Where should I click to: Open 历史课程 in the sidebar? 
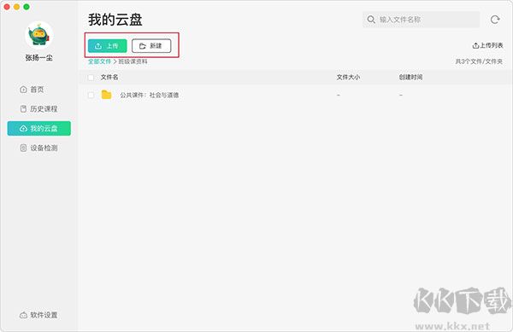[x=38, y=108]
